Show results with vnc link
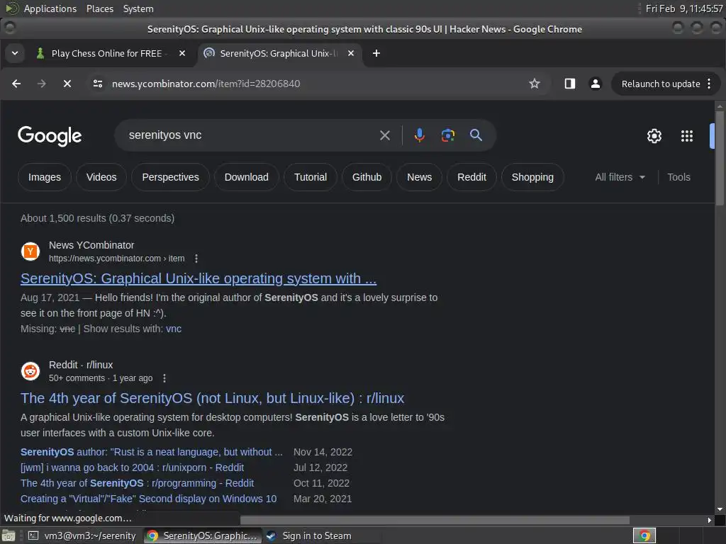The width and height of the screenshot is (726, 544). pyautogui.click(x=174, y=329)
